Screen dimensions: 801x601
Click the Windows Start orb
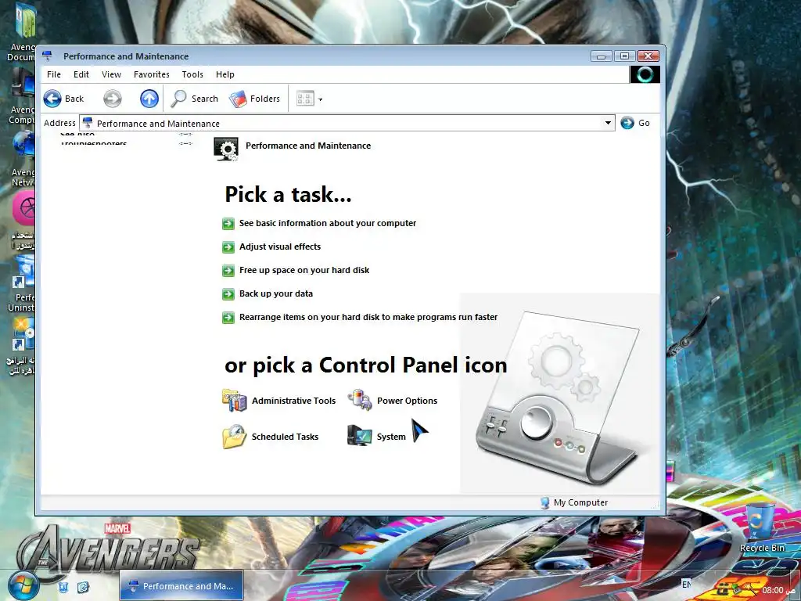click(x=23, y=585)
